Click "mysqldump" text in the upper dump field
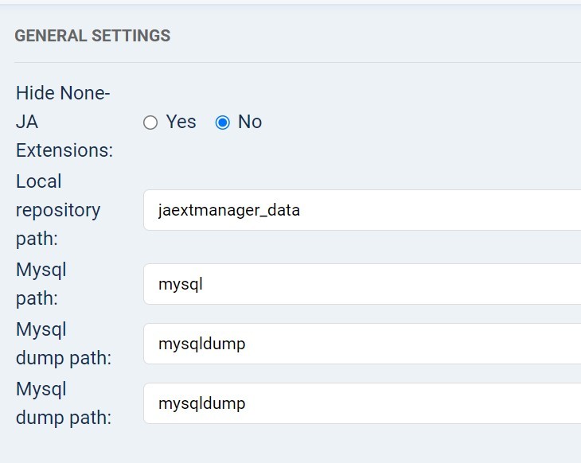 coord(202,344)
